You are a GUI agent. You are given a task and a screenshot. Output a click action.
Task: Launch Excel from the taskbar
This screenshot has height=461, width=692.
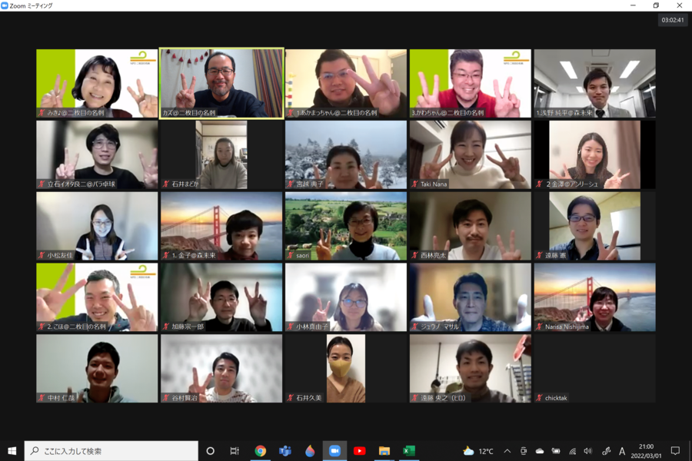409,451
